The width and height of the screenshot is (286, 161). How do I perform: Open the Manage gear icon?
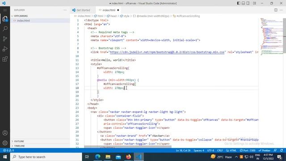[5, 143]
